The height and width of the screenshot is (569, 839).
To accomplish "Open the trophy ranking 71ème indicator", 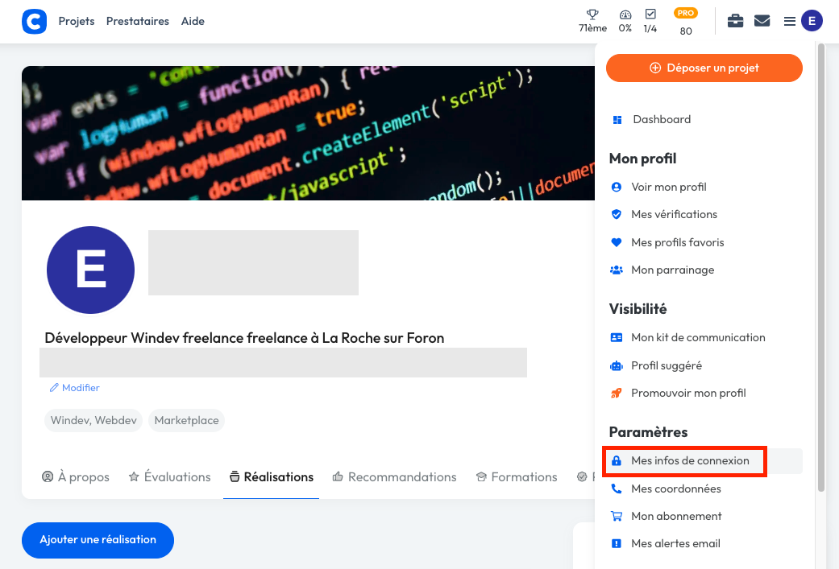I will (592, 21).
